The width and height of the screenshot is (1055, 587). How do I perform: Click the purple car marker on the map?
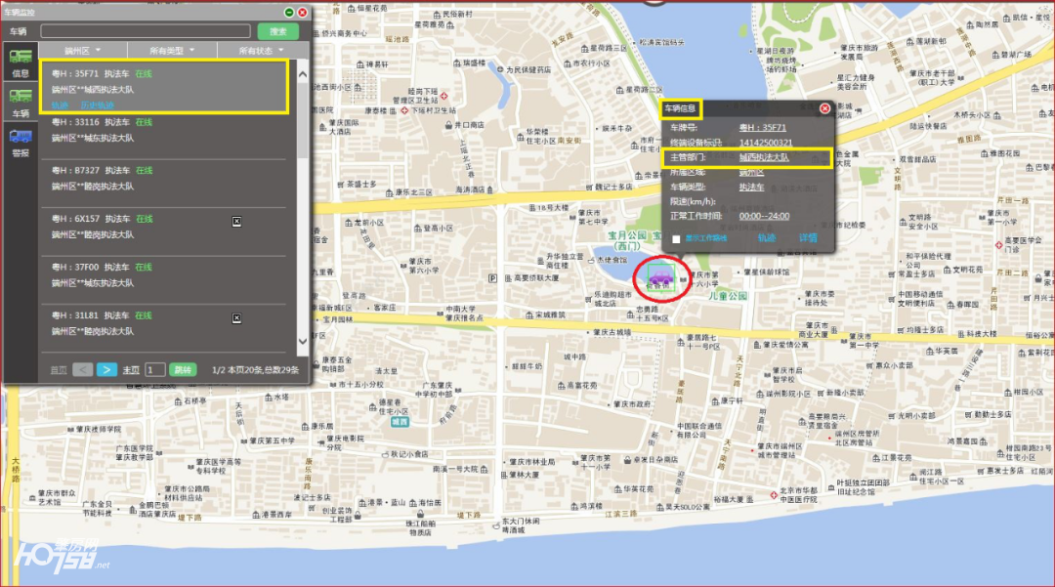(660, 276)
